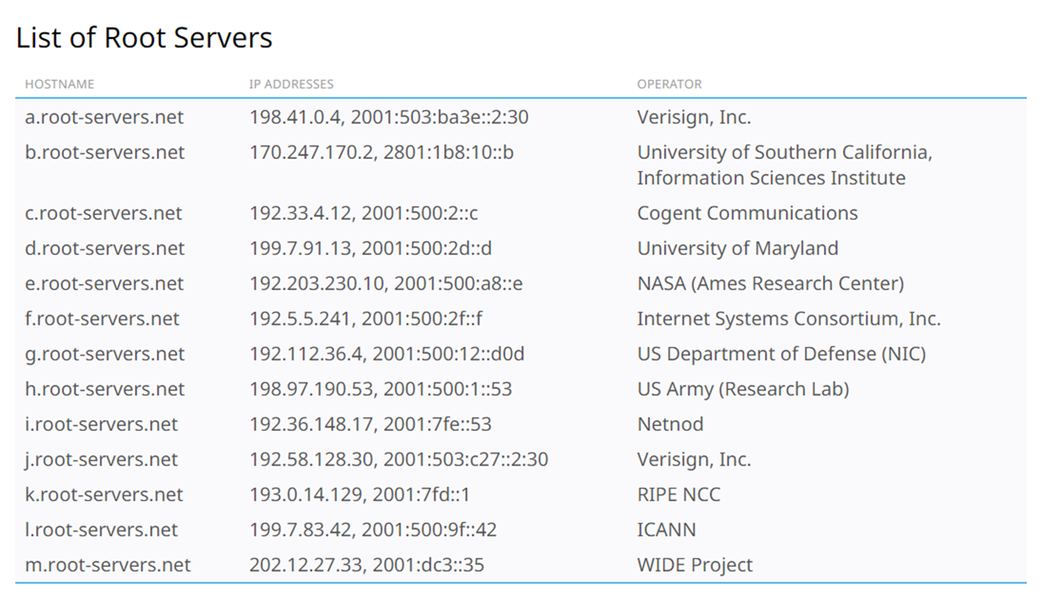Image resolution: width=1062 pixels, height=599 pixels.
Task: Select the RIPE NCC operator cell
Action: point(678,495)
